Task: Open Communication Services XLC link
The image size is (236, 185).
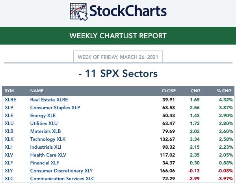Action: click(x=62, y=179)
